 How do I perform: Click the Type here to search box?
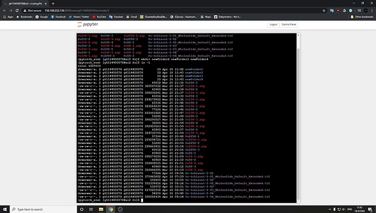click(43, 209)
